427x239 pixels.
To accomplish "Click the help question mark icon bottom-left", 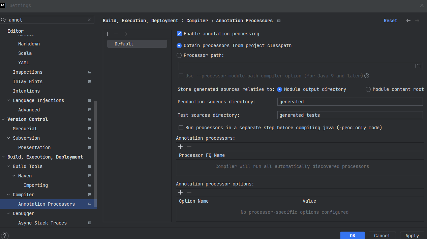I will [x=5, y=236].
